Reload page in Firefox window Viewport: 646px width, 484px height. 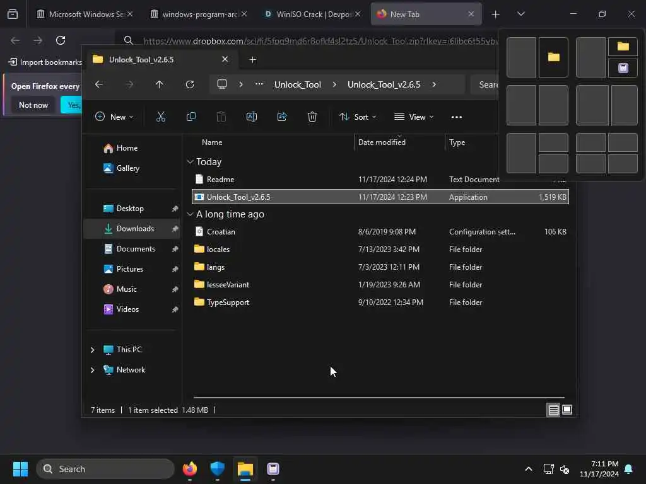[61, 40]
